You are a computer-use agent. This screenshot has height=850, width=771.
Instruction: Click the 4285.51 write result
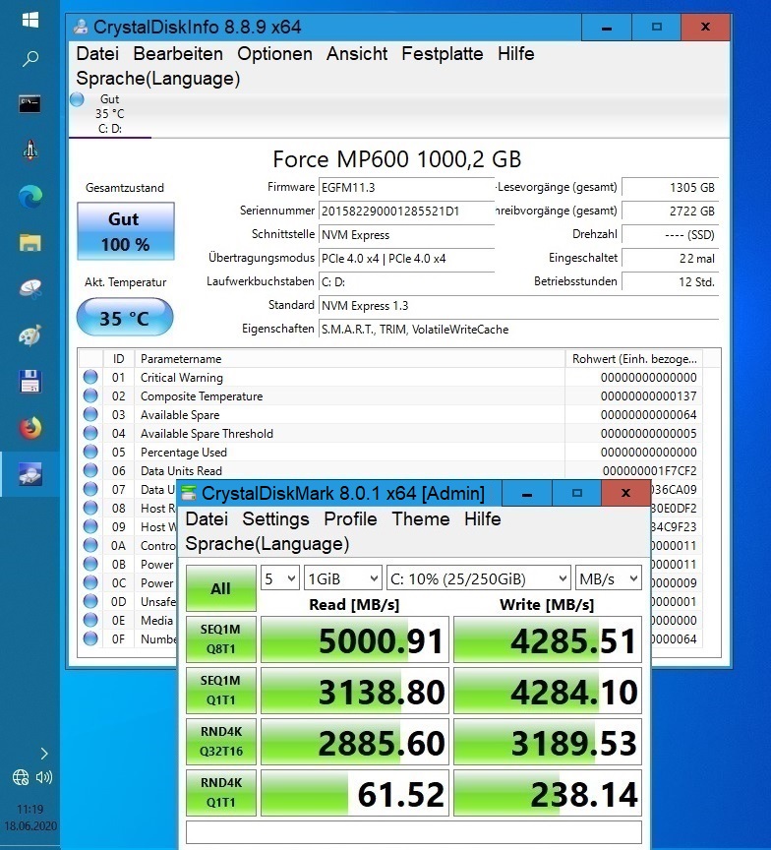[x=548, y=639]
